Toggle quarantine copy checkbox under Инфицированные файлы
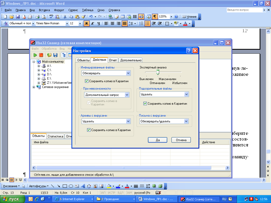Viewport: 271px width, 203px height. point(87,81)
